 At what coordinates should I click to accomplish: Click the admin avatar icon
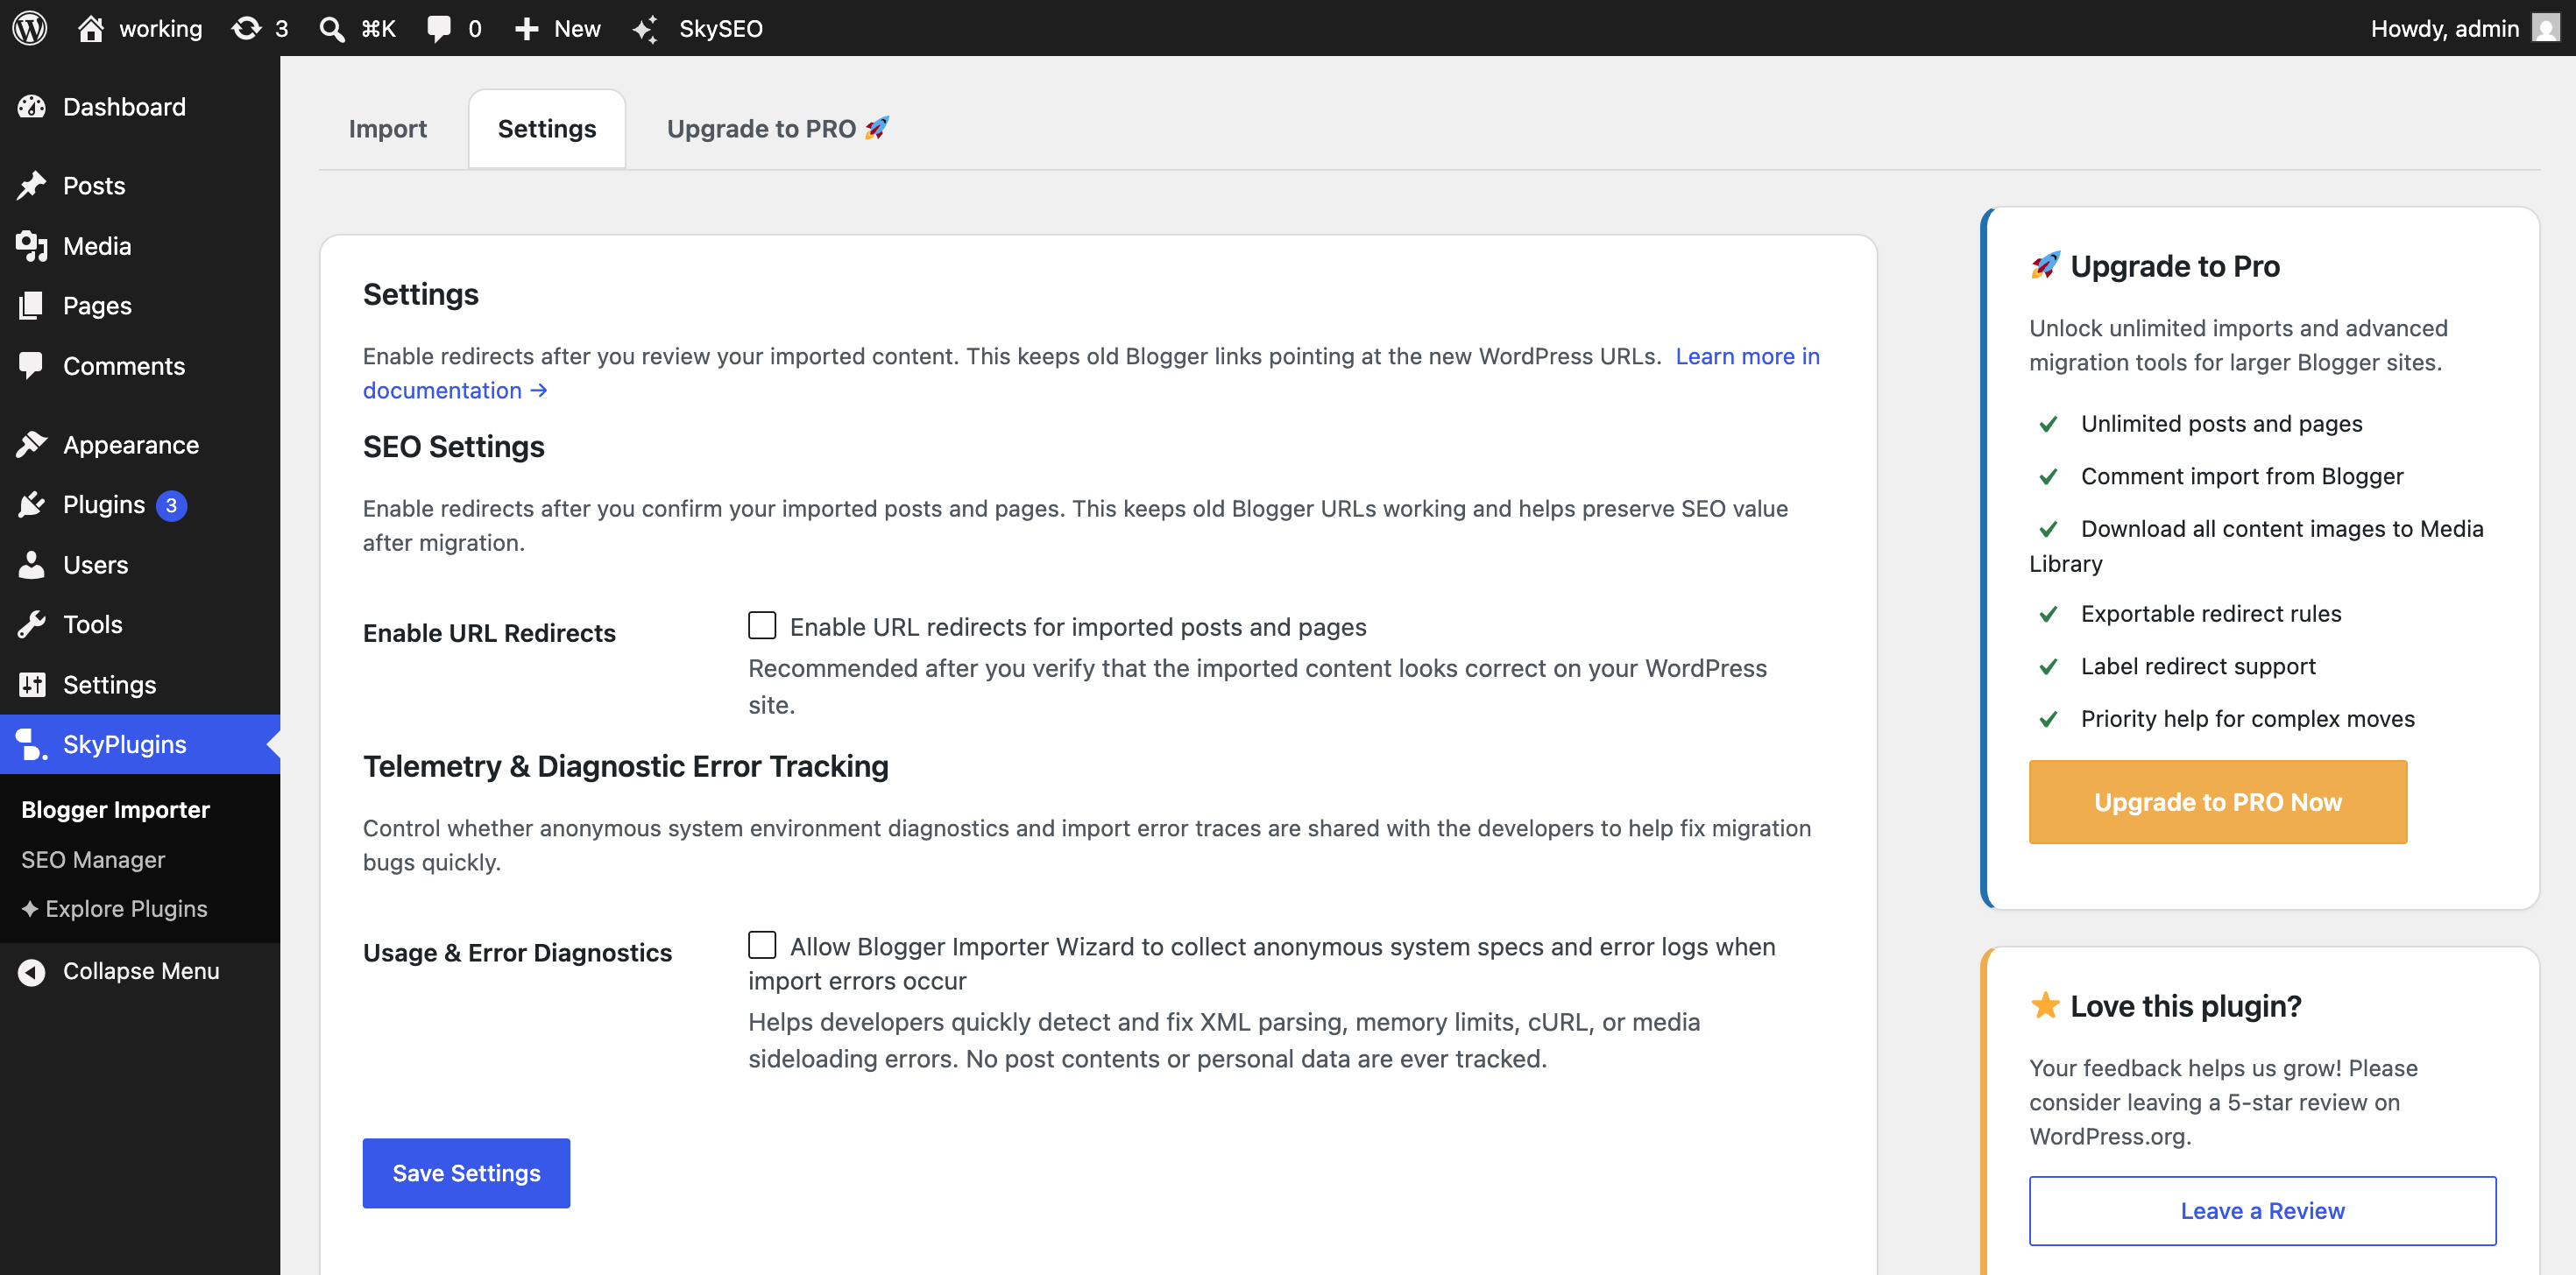click(x=2545, y=28)
